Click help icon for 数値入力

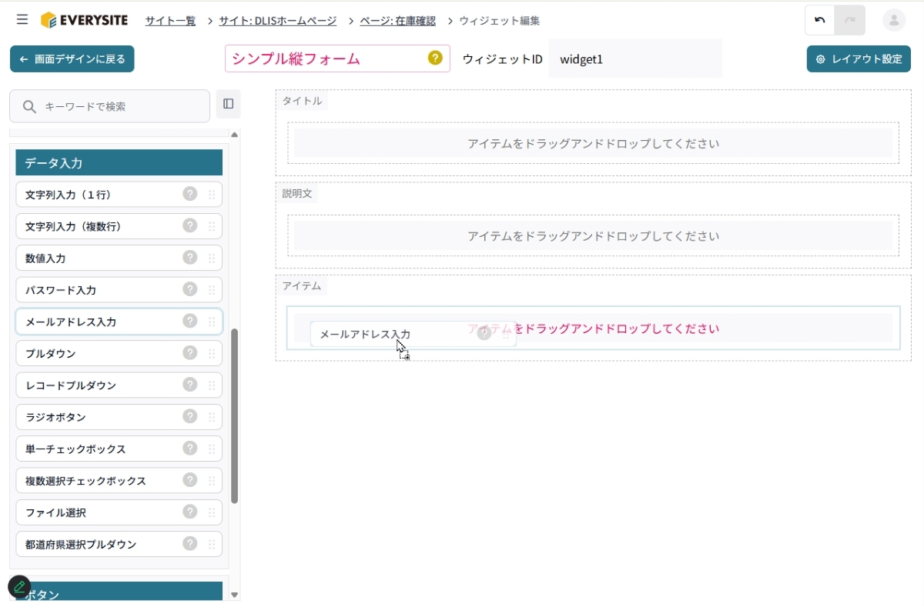tap(190, 258)
